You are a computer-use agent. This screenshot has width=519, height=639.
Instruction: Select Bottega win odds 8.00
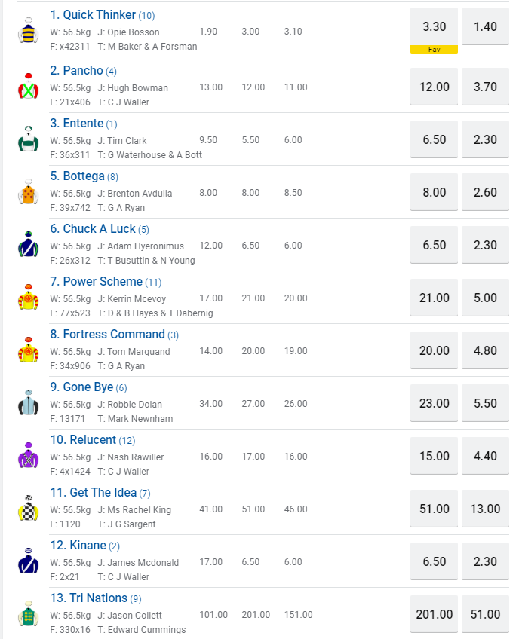434,192
